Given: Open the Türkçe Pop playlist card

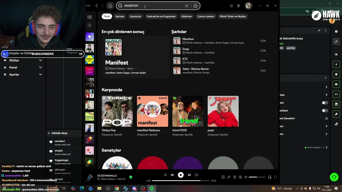Looking at the screenshot, I should [x=117, y=116].
